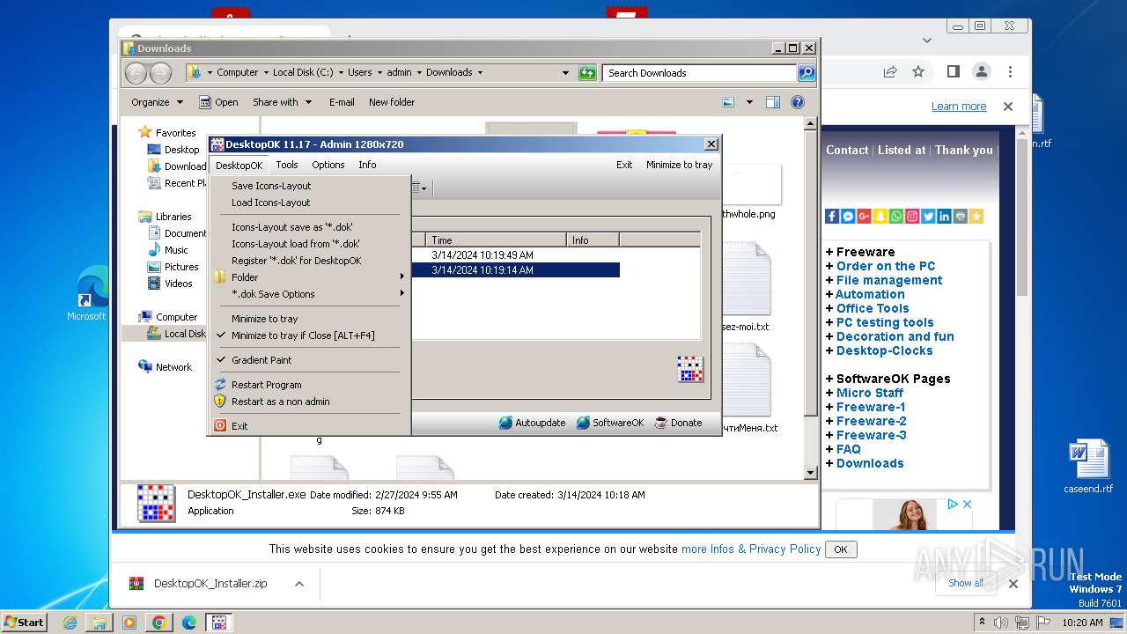The width and height of the screenshot is (1127, 634).
Task: Select the Minimize to tray menu entry
Action: [x=265, y=319]
